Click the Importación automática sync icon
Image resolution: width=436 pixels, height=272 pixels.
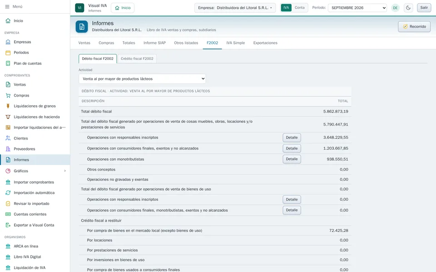pos(8,193)
